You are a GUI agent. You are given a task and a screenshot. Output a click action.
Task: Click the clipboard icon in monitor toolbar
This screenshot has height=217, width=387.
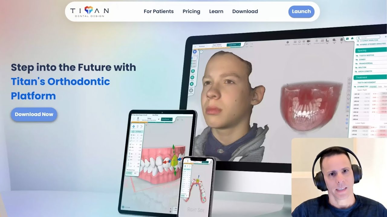(342, 39)
